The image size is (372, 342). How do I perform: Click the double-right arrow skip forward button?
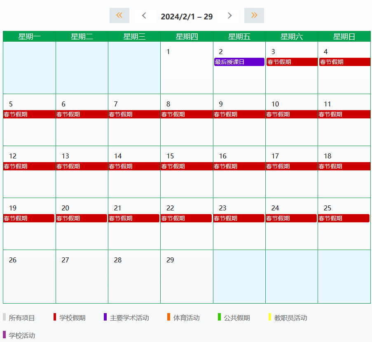254,16
